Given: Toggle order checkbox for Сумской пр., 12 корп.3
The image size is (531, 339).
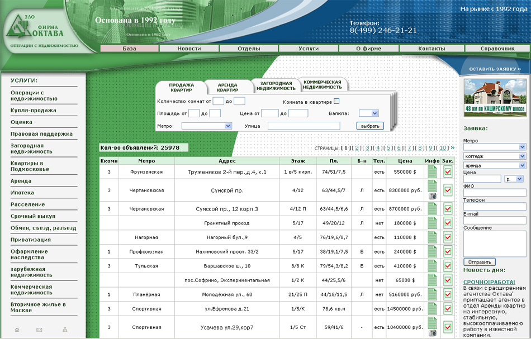Looking at the screenshot, I should point(448,209).
